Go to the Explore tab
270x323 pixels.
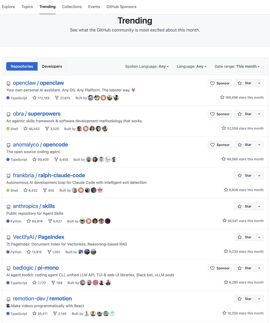click(x=8, y=7)
